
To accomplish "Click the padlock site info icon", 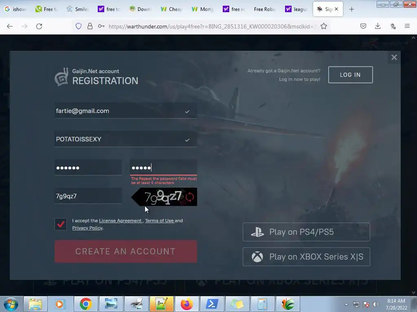I will click(x=90, y=26).
